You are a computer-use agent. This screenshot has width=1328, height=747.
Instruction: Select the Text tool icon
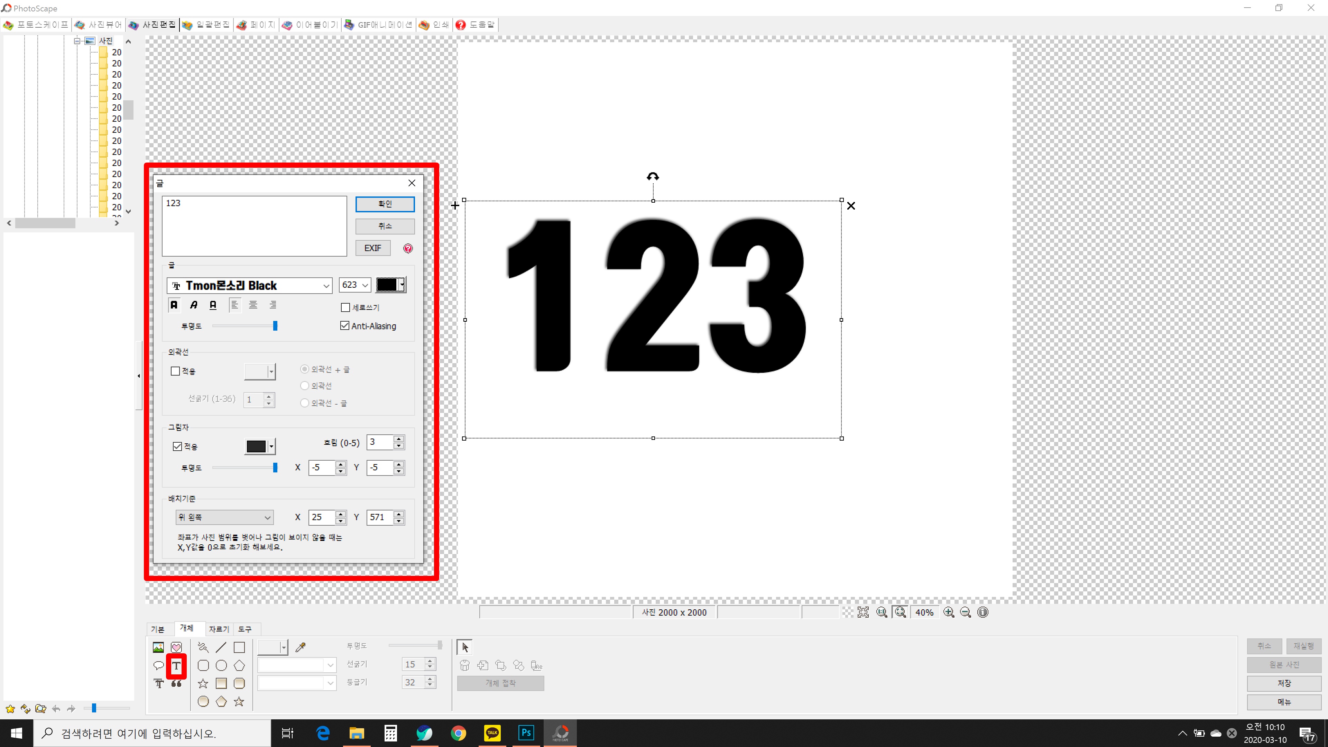176,665
